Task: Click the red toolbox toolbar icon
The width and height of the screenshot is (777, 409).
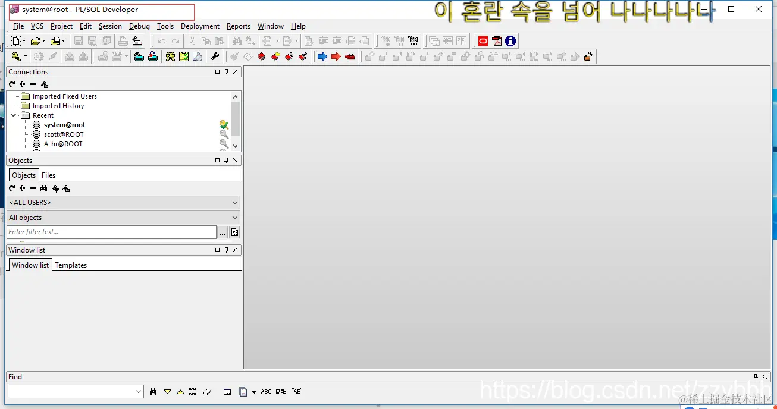Action: point(350,56)
